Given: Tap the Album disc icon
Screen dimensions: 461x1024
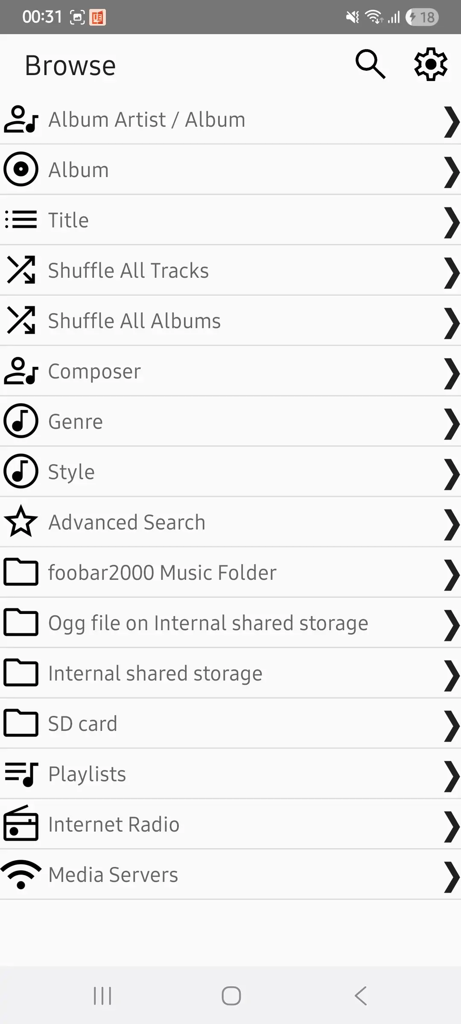Looking at the screenshot, I should 21,169.
